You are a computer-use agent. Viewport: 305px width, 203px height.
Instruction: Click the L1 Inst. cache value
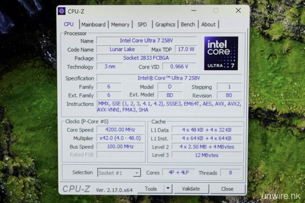coord(207,138)
